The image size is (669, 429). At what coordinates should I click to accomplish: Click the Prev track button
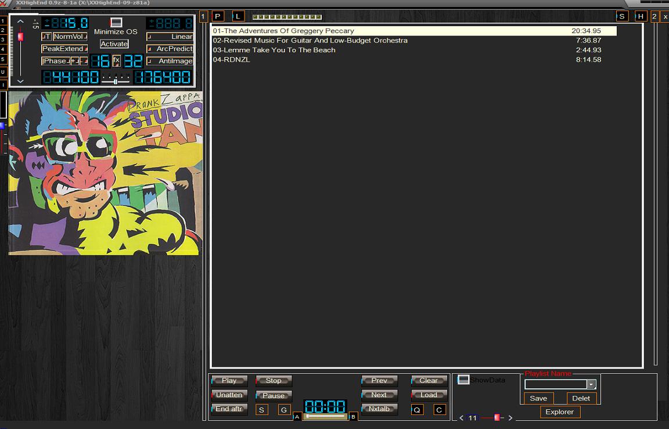(379, 380)
